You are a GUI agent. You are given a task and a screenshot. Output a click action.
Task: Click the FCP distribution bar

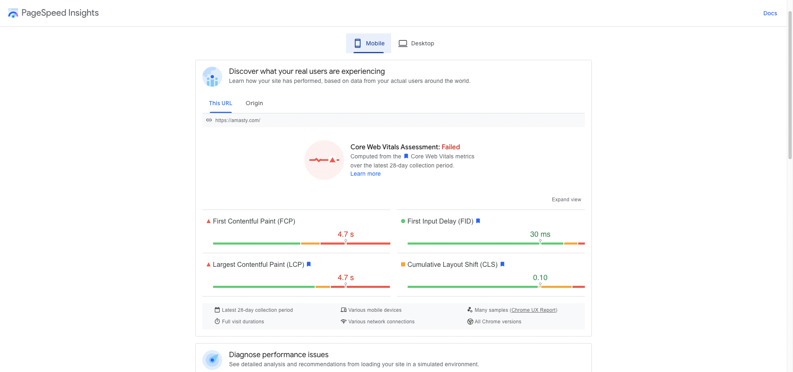point(302,244)
